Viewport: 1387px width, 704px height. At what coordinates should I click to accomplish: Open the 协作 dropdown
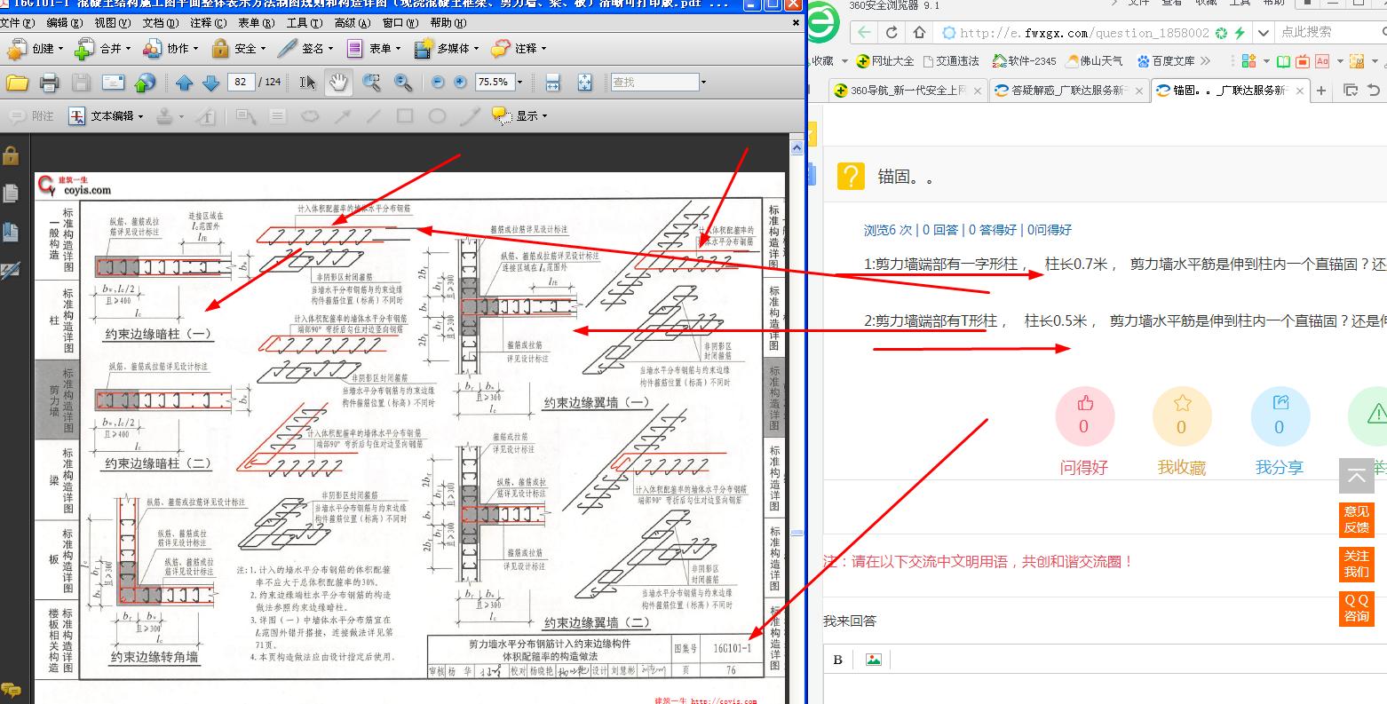(171, 49)
